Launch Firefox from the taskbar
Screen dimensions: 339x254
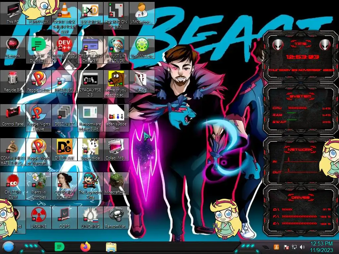(x=86, y=247)
